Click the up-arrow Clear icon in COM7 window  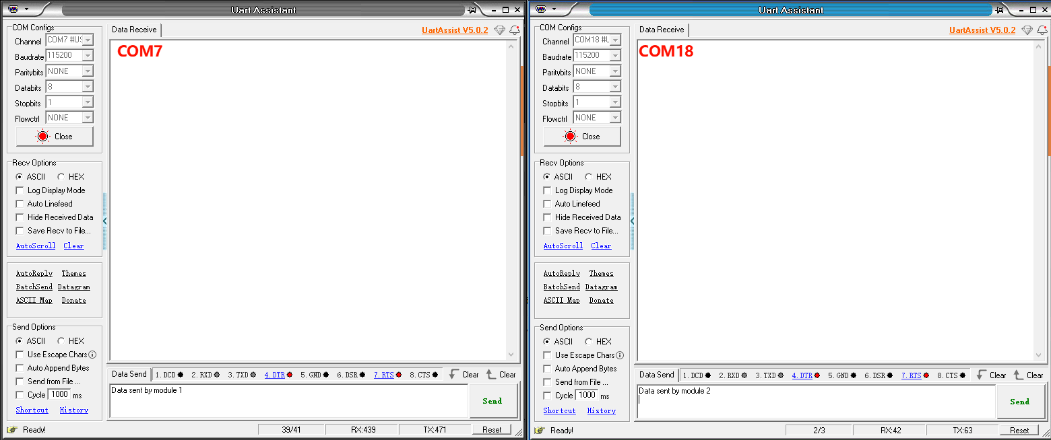point(491,375)
